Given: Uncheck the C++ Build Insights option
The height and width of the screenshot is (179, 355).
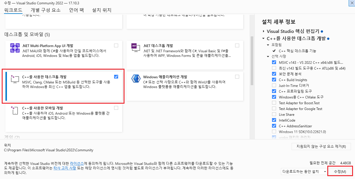Looking at the screenshot, I should (x=274, y=80).
